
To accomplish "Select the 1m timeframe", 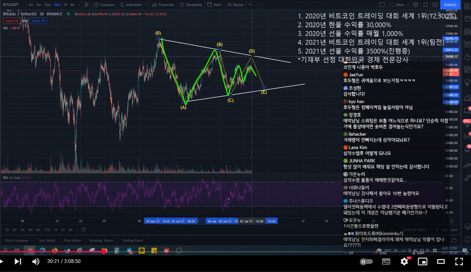I will point(31,5).
